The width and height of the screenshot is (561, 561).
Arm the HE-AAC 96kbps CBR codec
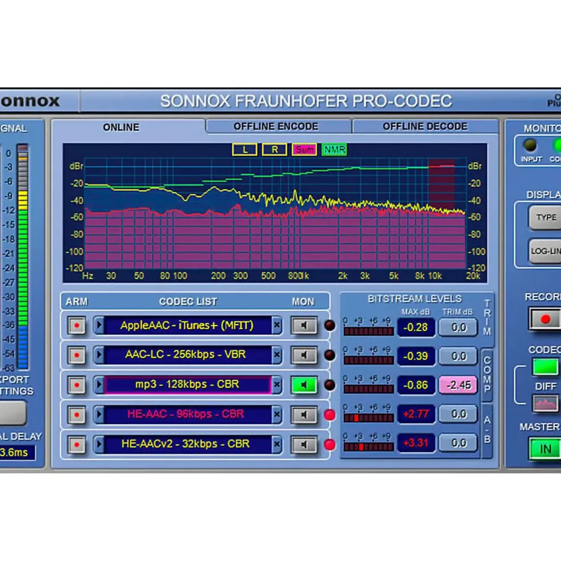point(76,415)
